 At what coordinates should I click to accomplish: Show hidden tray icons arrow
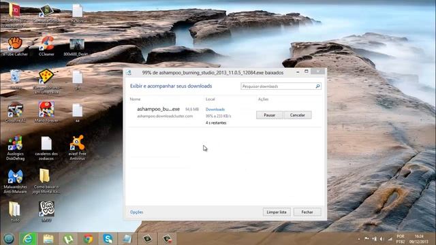click(359, 239)
